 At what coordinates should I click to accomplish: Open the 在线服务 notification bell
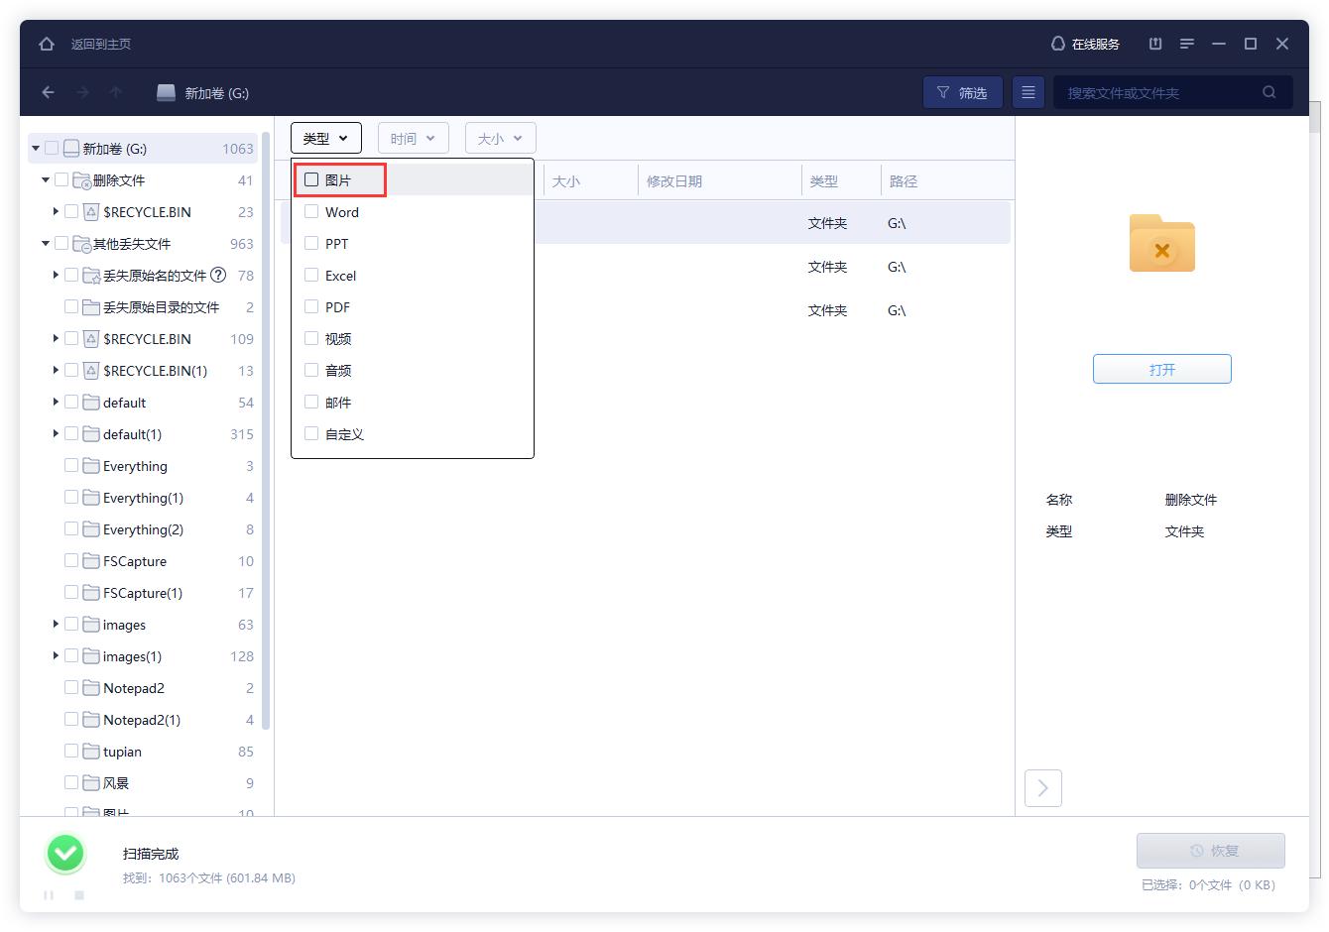pos(1056,44)
